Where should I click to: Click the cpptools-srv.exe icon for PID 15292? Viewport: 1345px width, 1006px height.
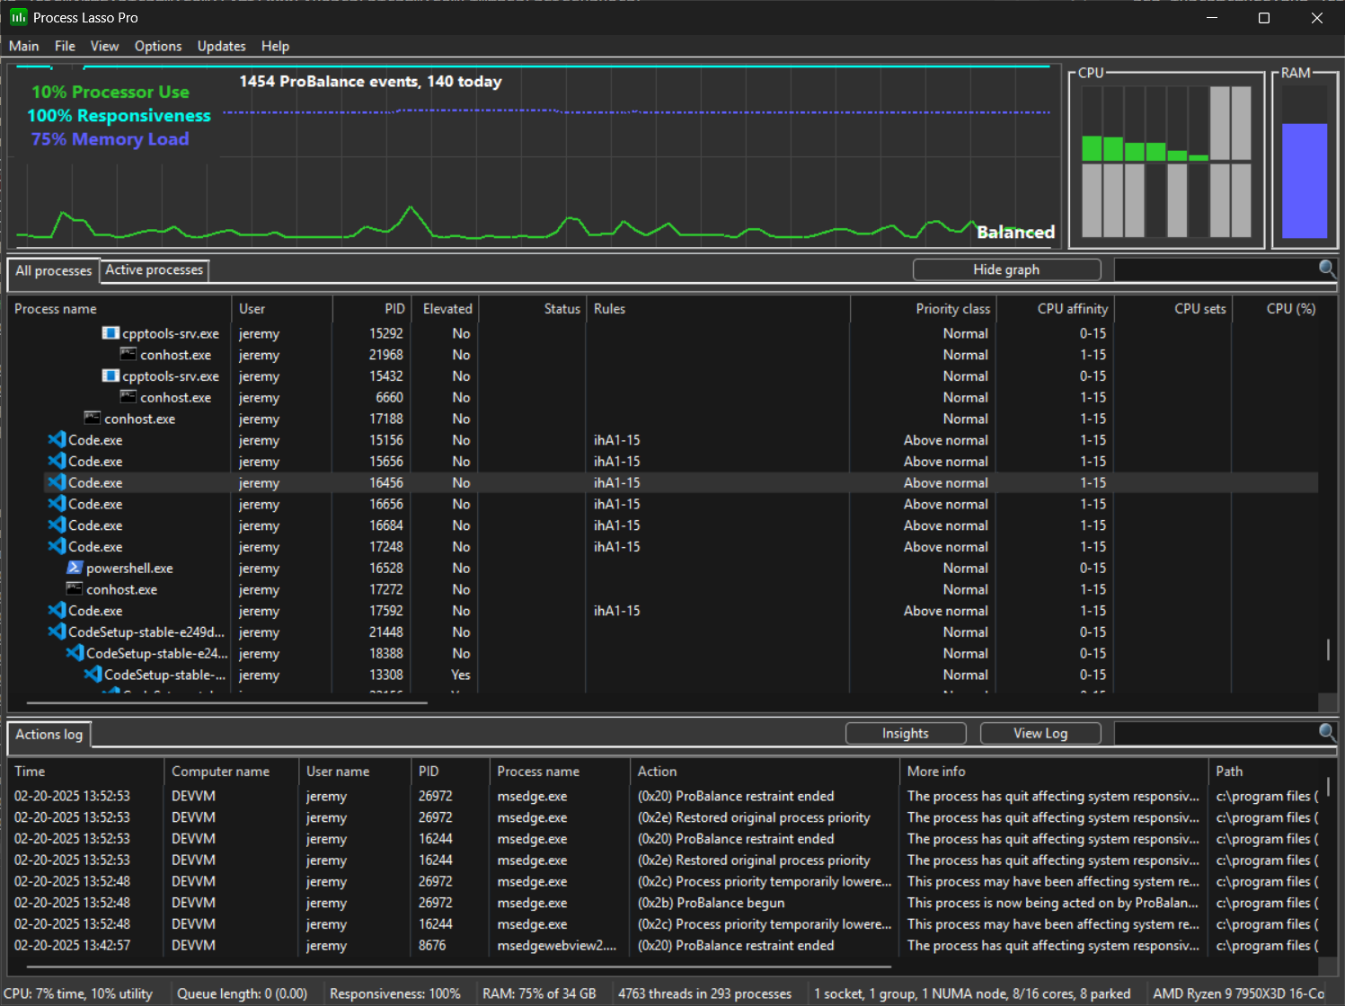click(111, 333)
